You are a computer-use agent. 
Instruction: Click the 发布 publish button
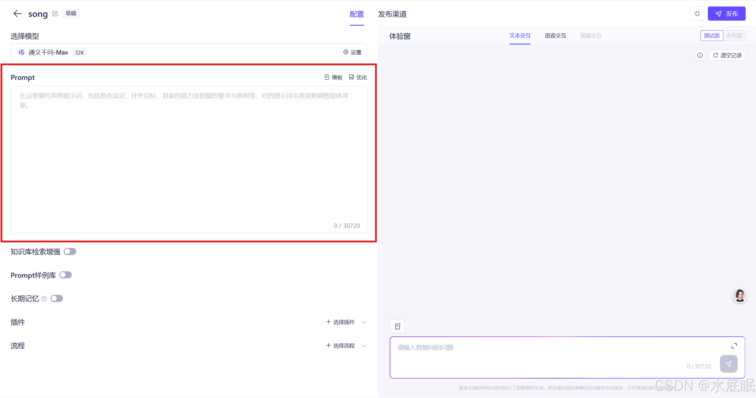click(726, 14)
